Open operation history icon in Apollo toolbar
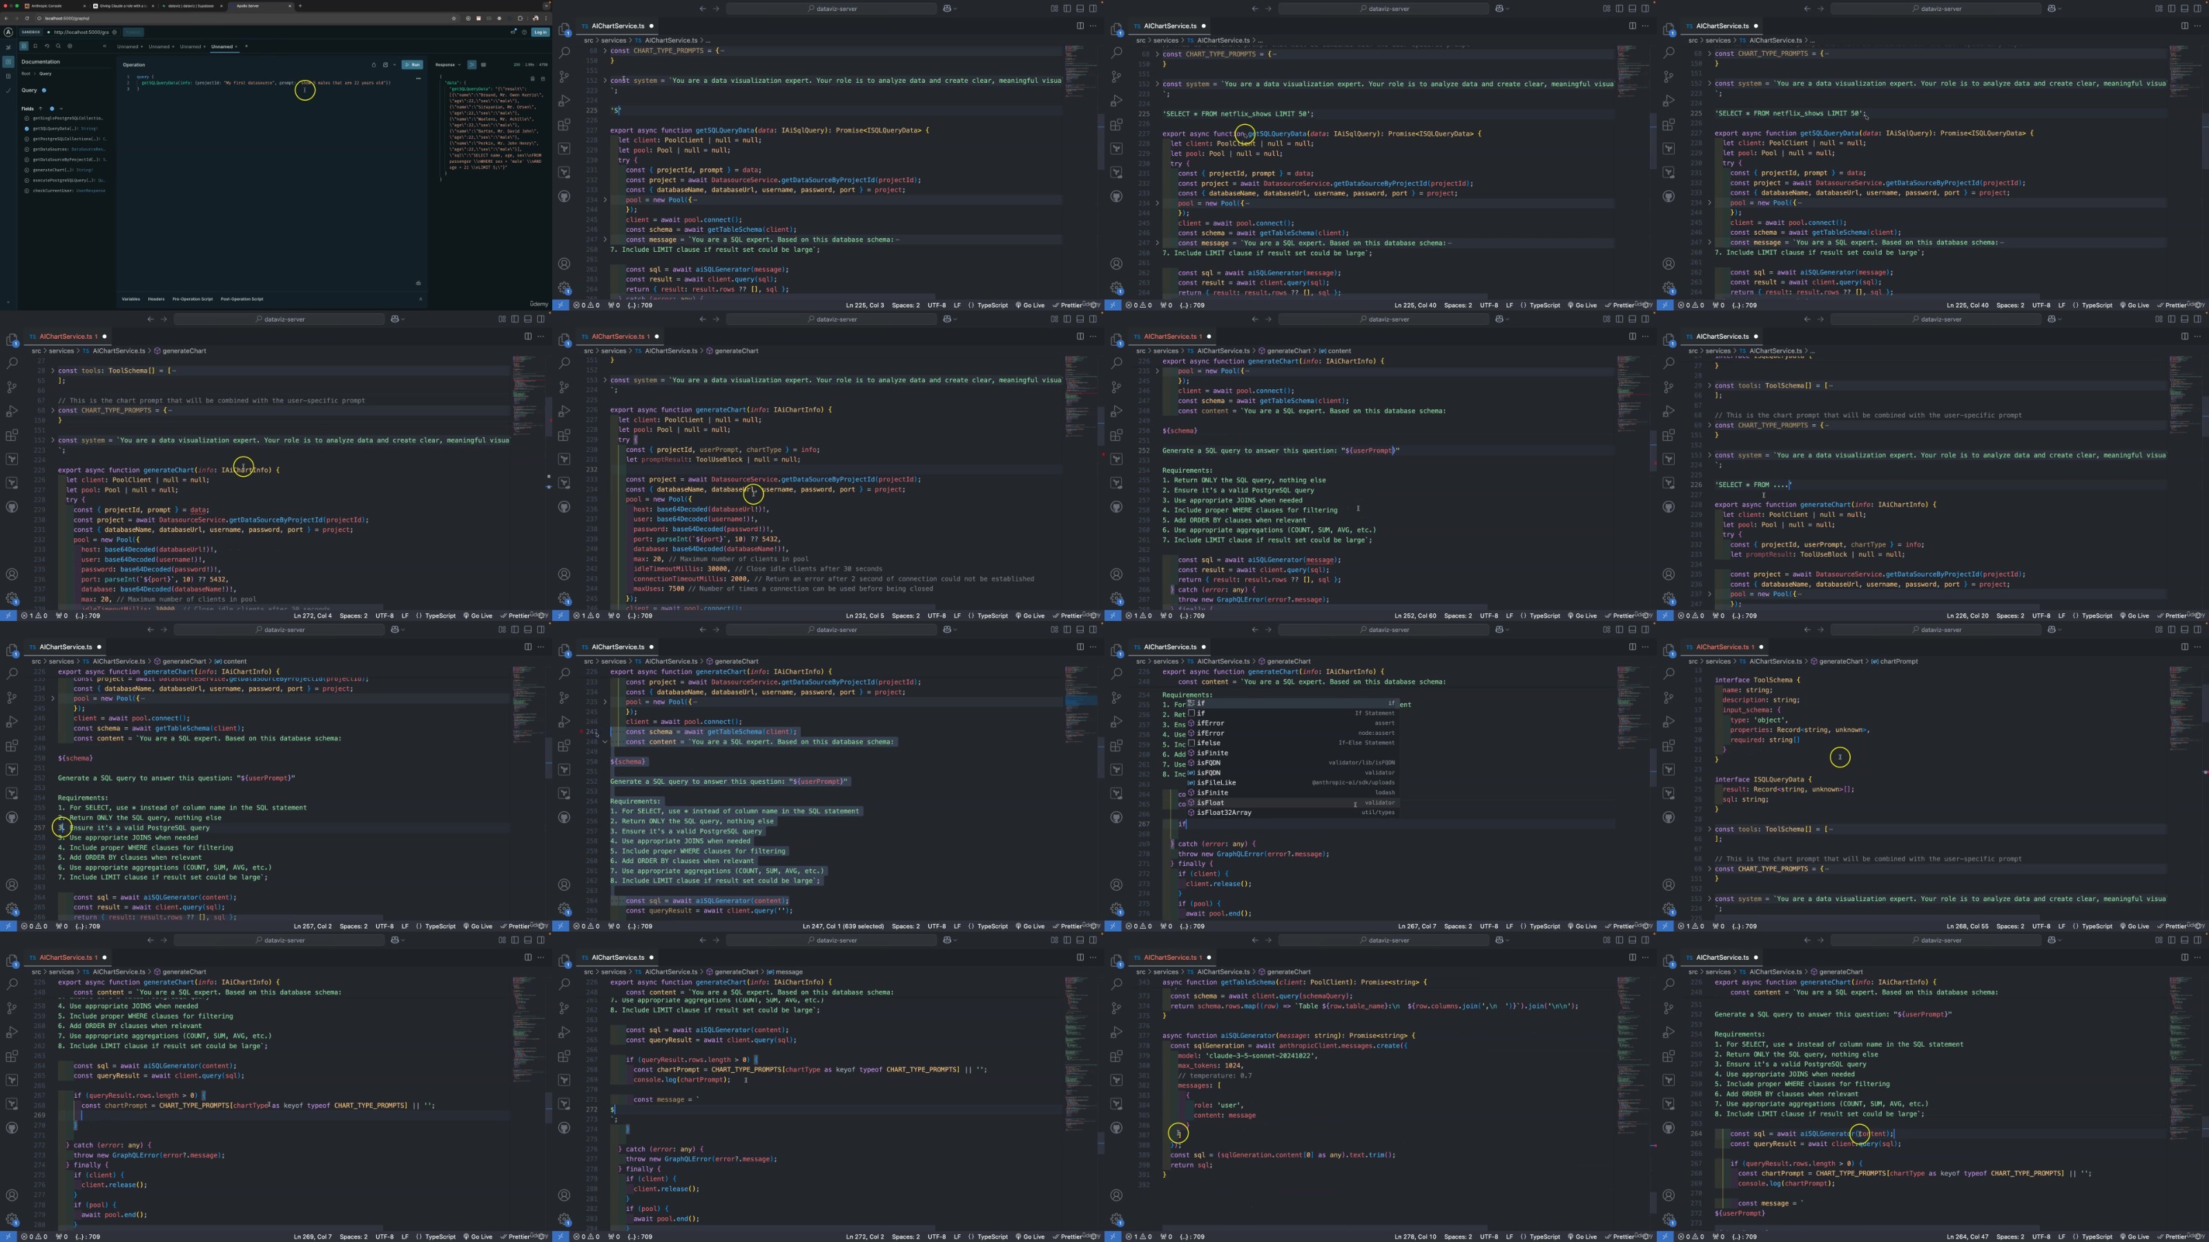Viewport: 2209px width, 1242px height. pyautogui.click(x=47, y=46)
